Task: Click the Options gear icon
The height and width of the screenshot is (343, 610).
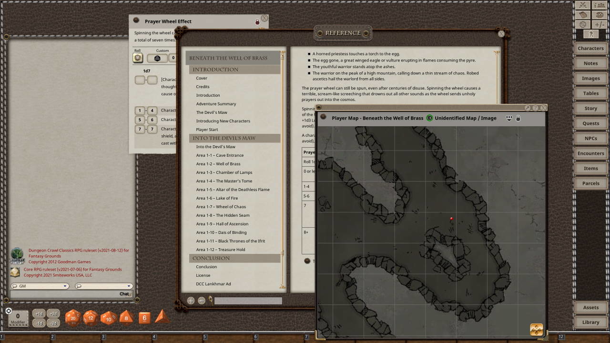Action: coord(583,24)
